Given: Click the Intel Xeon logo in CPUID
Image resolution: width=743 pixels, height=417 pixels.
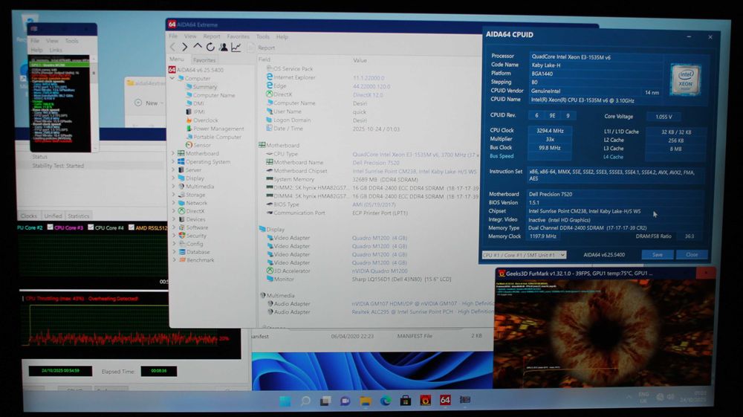Looking at the screenshot, I should (685, 80).
